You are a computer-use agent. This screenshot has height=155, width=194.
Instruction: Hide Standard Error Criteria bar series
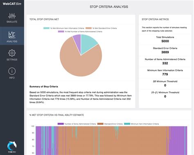(x=110, y=124)
